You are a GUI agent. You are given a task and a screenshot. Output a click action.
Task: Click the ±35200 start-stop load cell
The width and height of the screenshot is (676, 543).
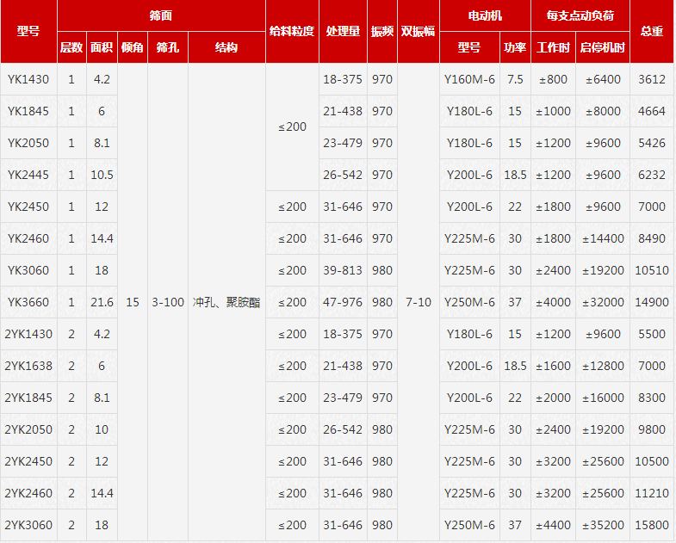(x=603, y=525)
